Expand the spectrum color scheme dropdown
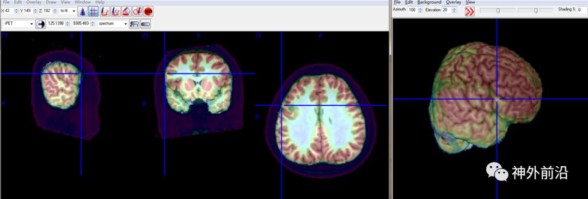Viewport: 588px width, 199px height. pos(113,23)
